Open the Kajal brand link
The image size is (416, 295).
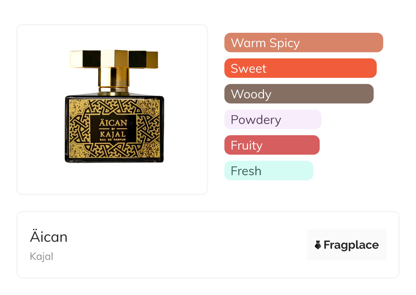click(42, 256)
